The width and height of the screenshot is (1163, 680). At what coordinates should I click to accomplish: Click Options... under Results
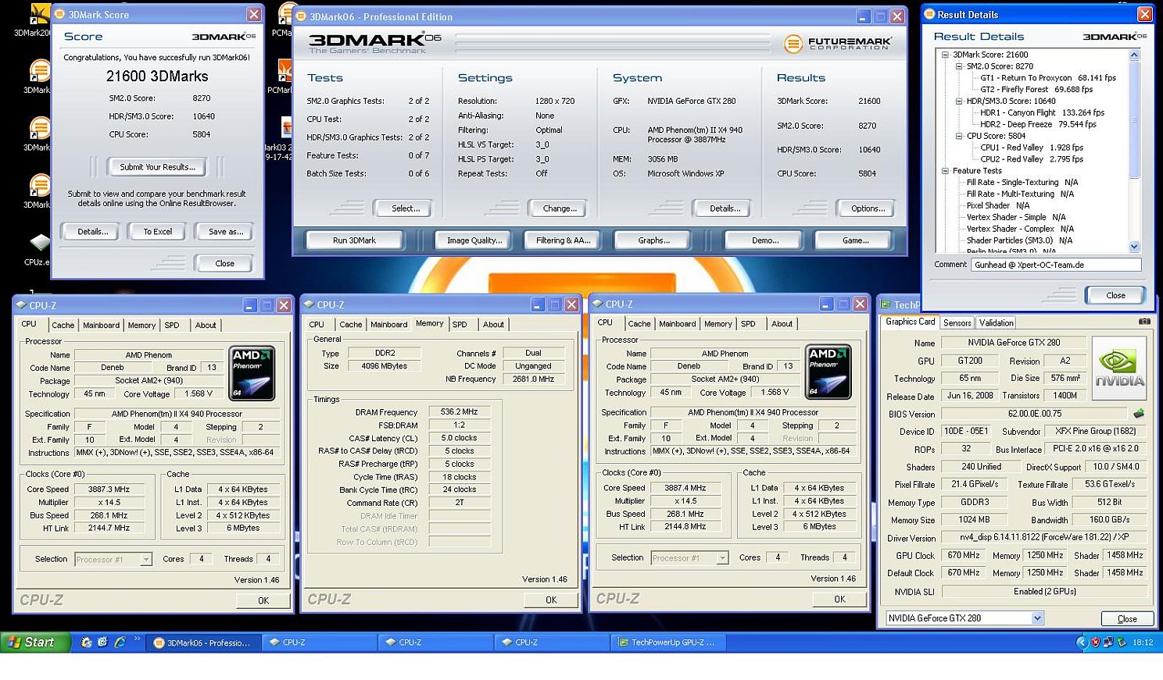(868, 208)
